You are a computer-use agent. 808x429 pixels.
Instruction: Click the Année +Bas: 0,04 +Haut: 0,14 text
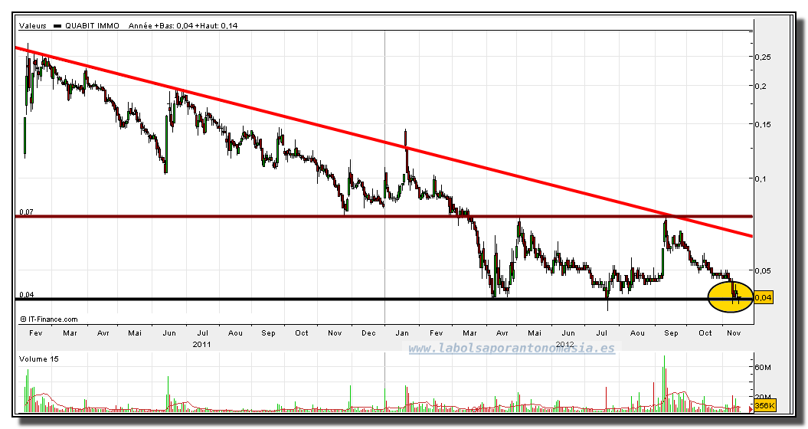click(x=183, y=26)
